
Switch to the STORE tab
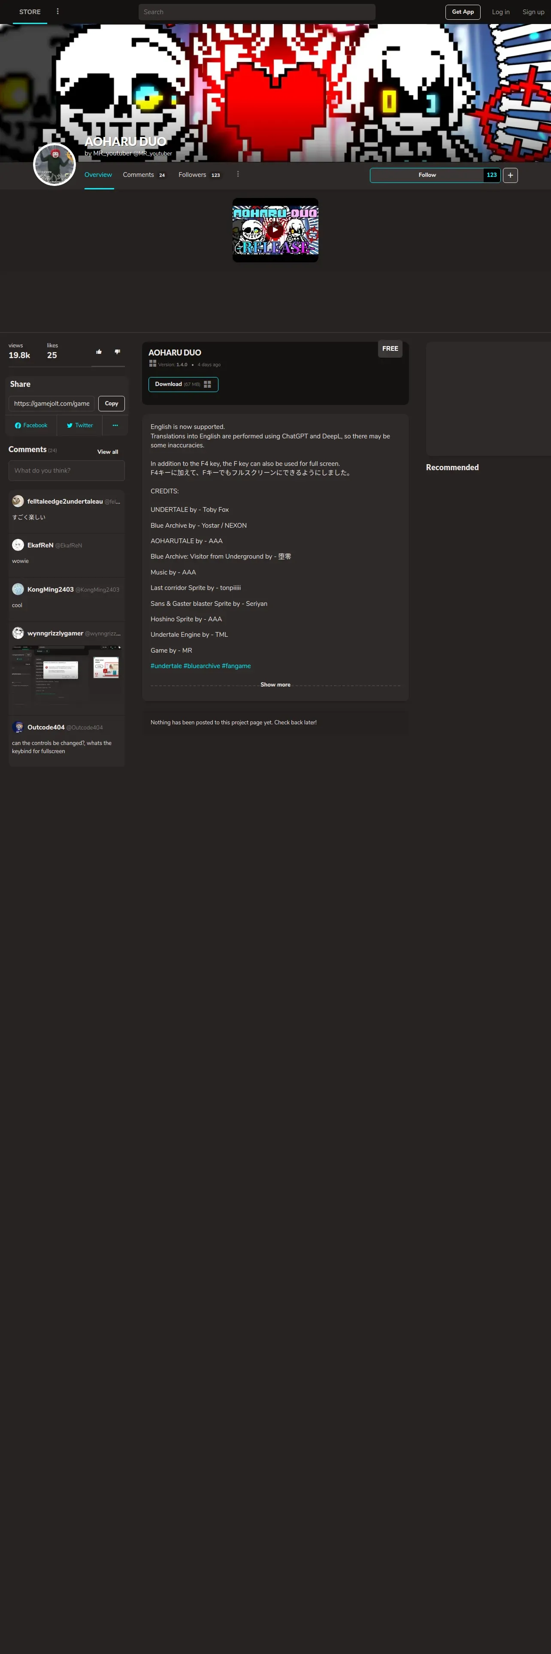pyautogui.click(x=30, y=12)
